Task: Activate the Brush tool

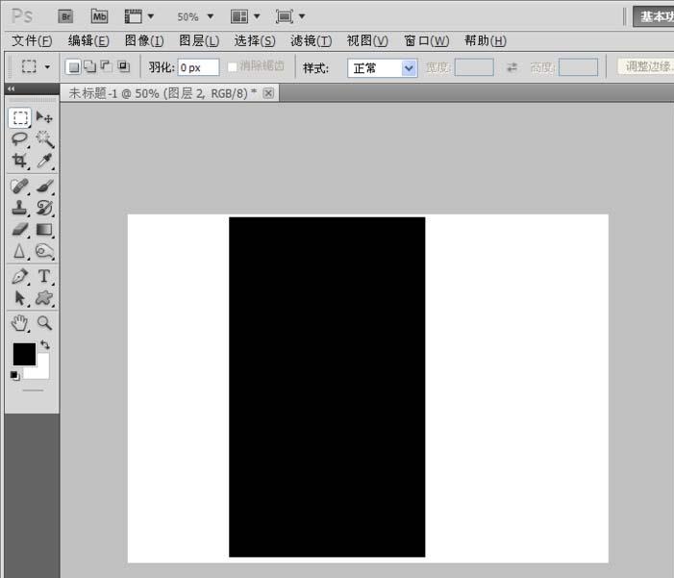Action: click(x=44, y=186)
